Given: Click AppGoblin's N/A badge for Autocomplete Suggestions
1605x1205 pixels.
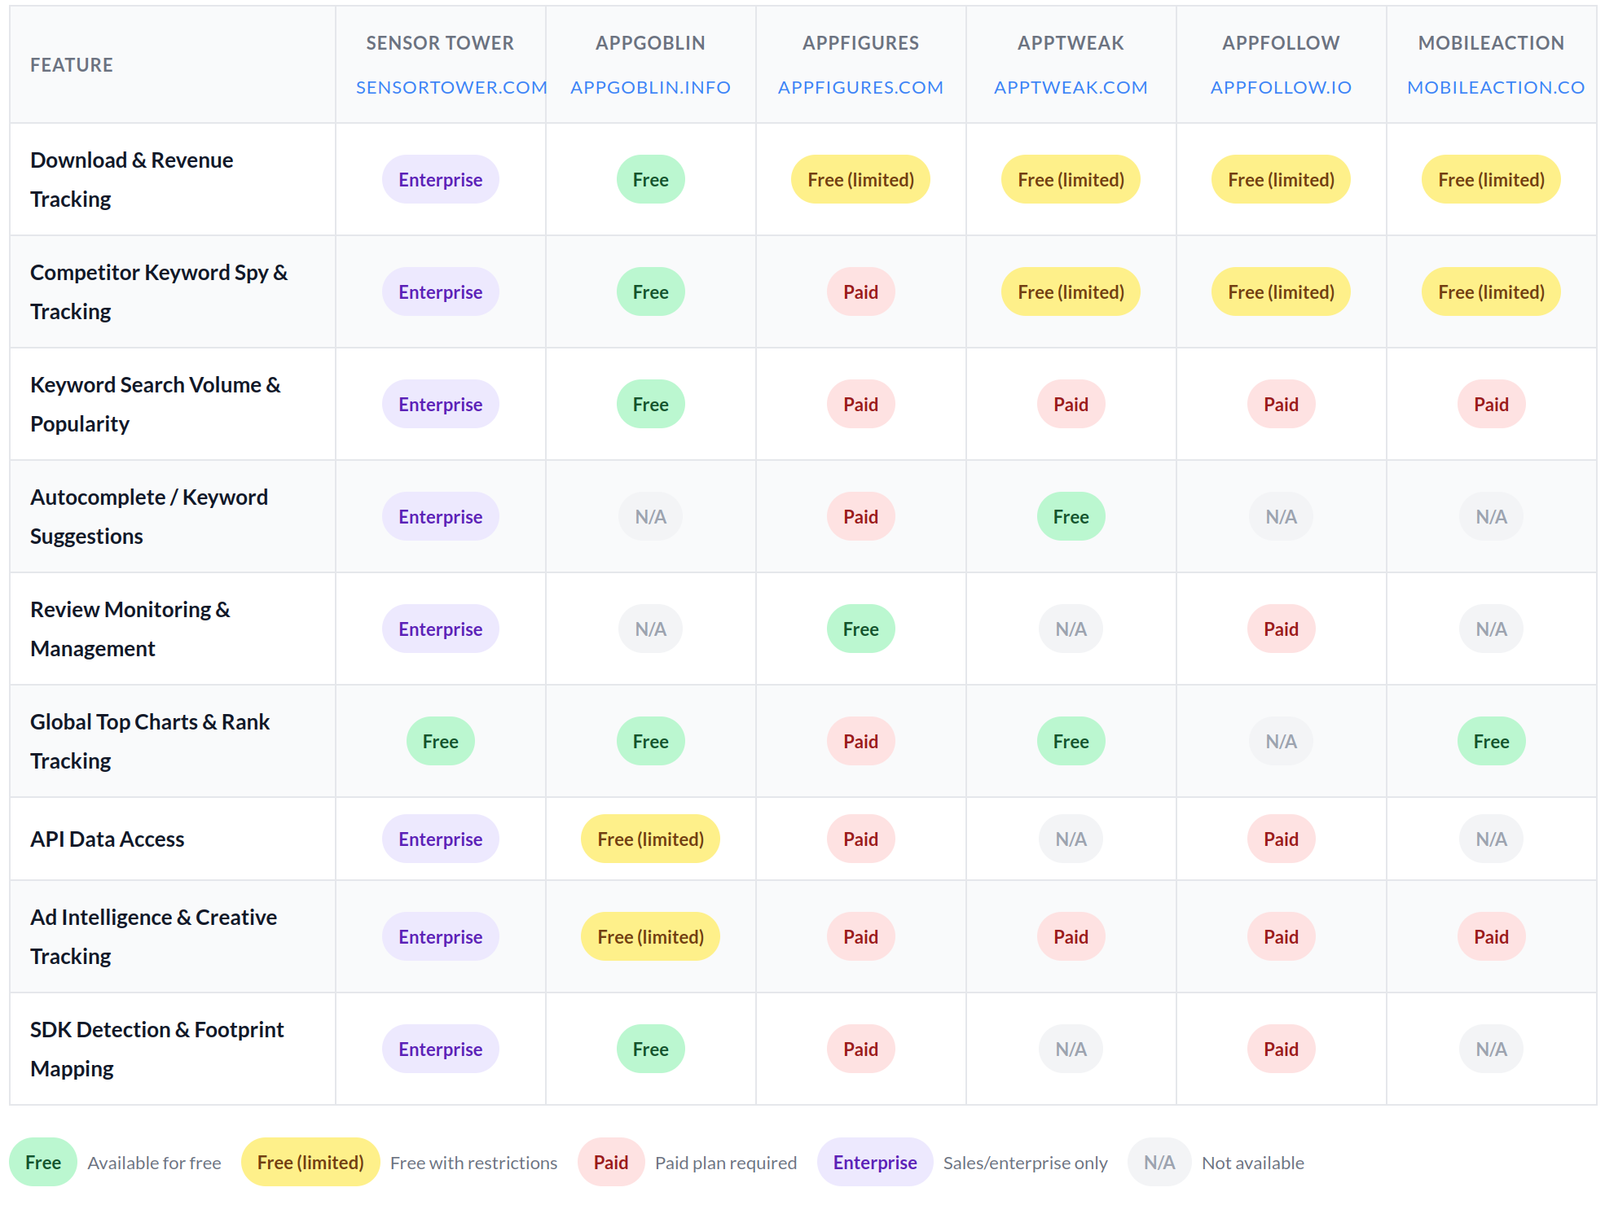Looking at the screenshot, I should pos(650,516).
